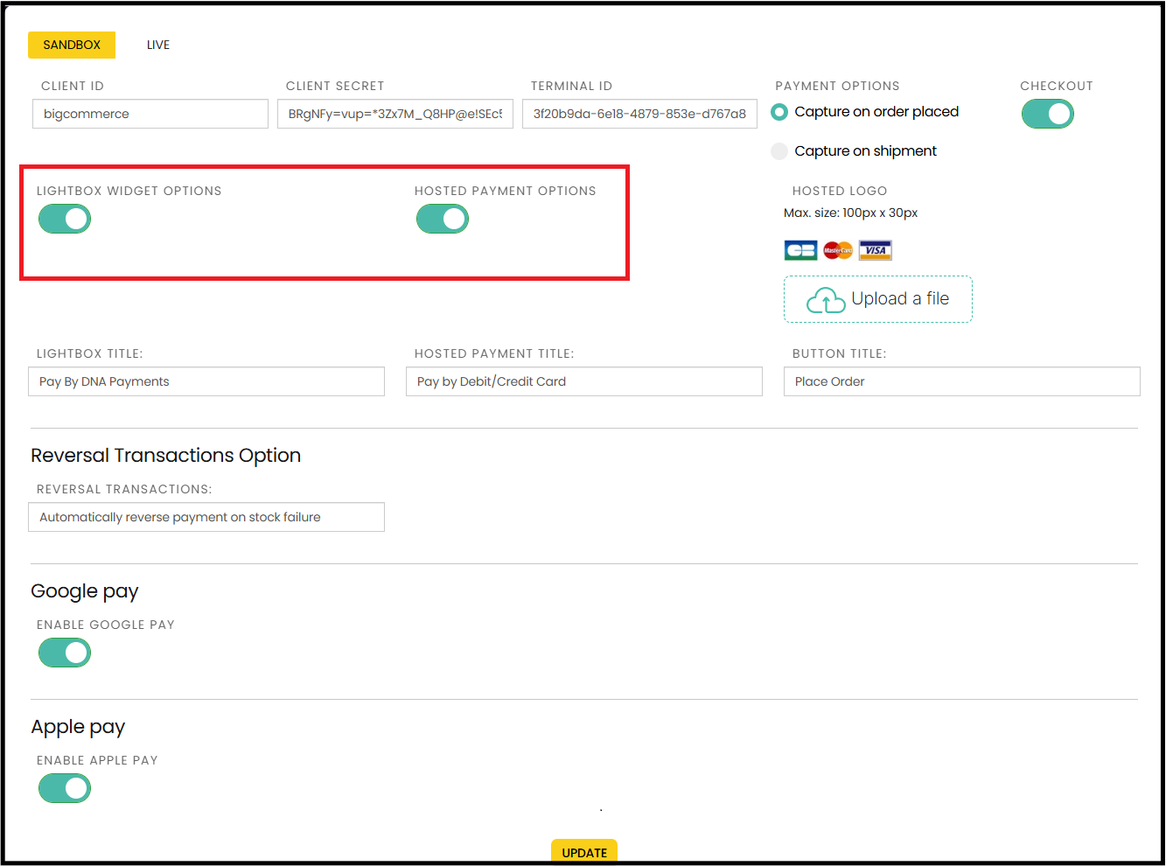
Task: Click the Upload a file button
Action: 878,299
